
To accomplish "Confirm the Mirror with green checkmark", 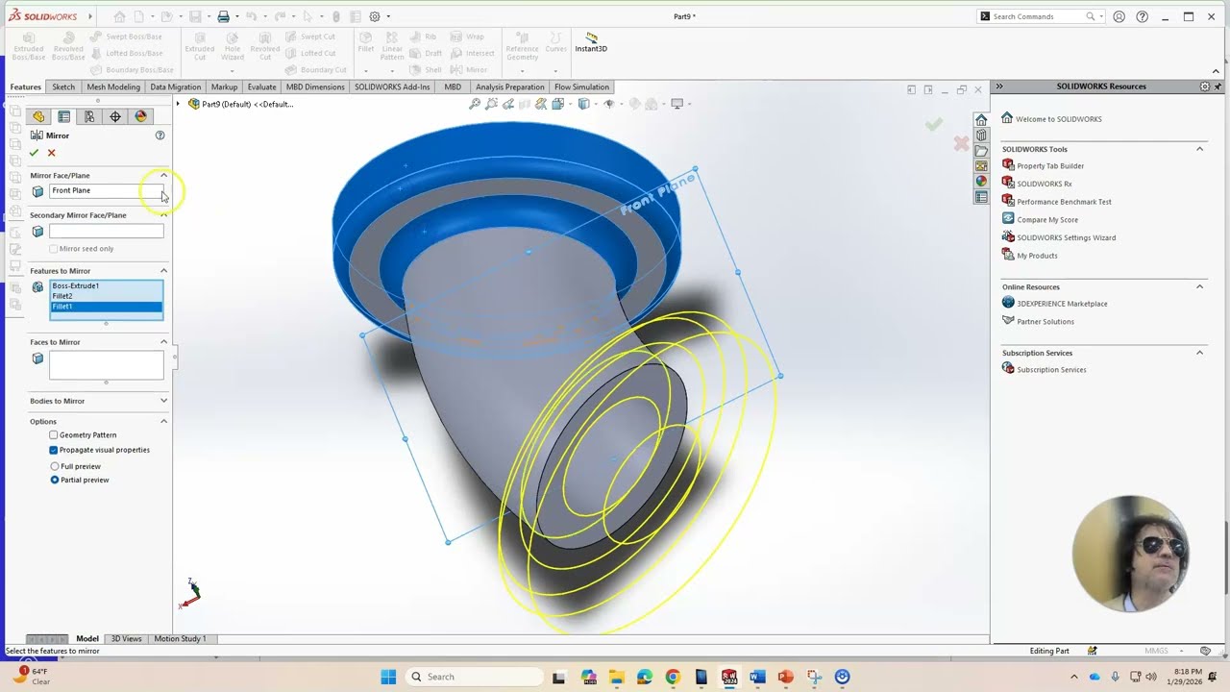I will click(35, 153).
